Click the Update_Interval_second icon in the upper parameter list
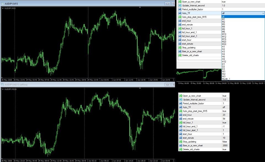This screenshot has height=162, width=265. (x=180, y=6)
